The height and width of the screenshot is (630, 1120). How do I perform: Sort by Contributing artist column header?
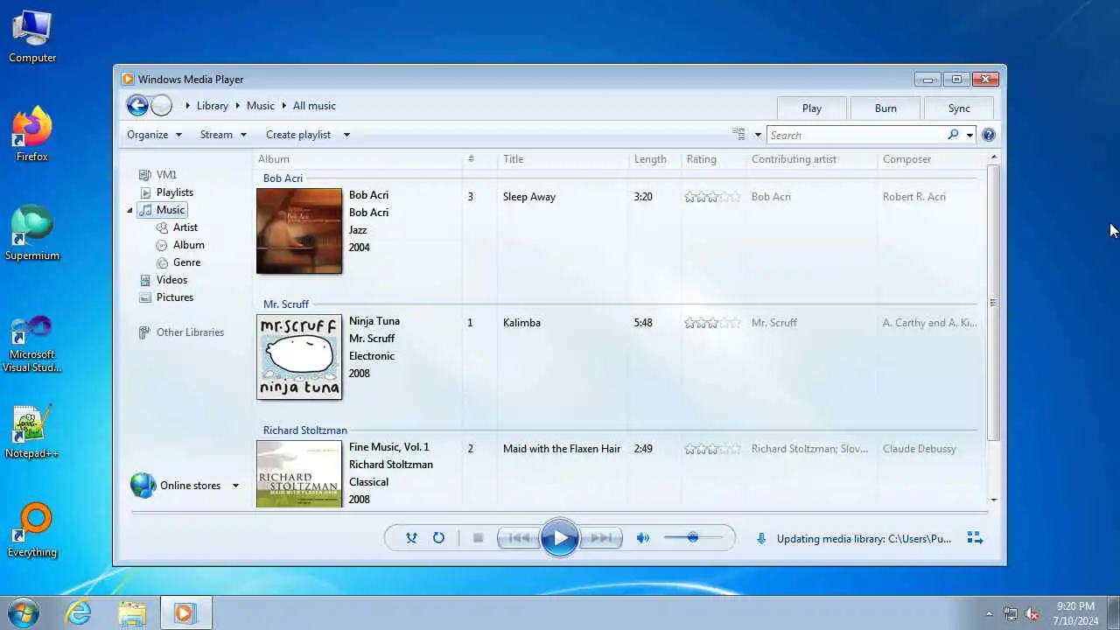[812, 159]
